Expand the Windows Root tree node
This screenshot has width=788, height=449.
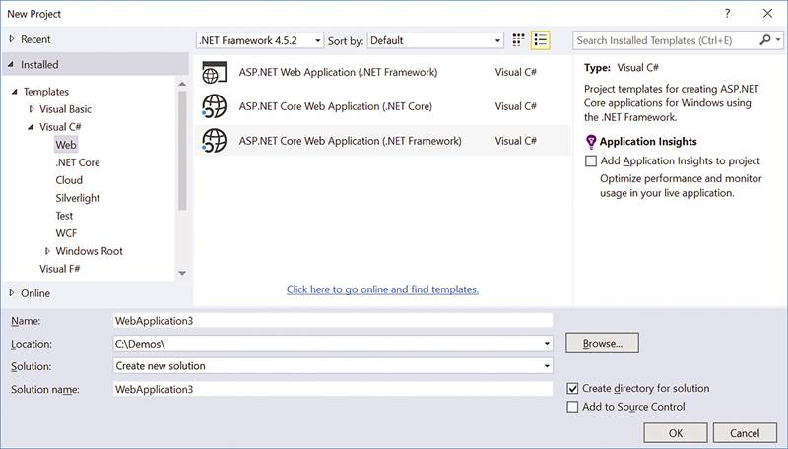coord(47,251)
